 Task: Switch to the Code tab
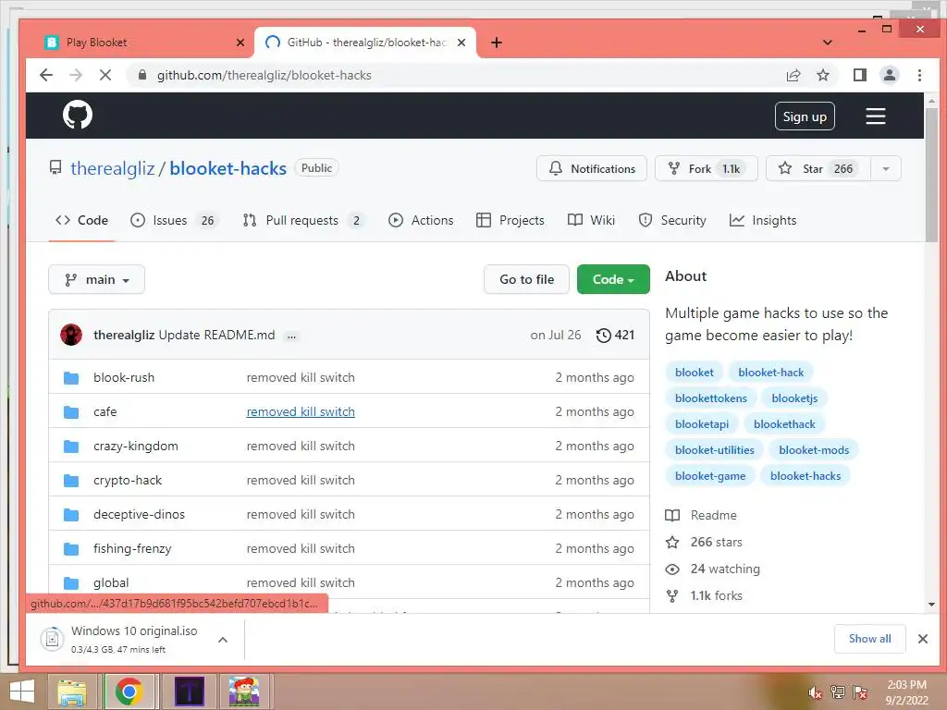(x=81, y=220)
